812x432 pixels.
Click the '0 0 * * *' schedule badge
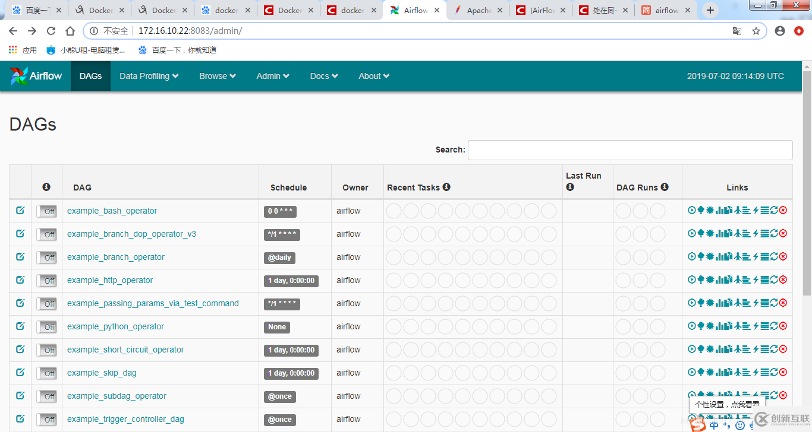280,211
